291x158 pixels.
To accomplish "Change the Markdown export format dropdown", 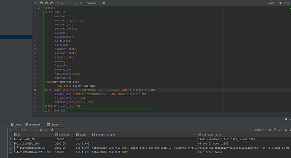I will point(259,130).
